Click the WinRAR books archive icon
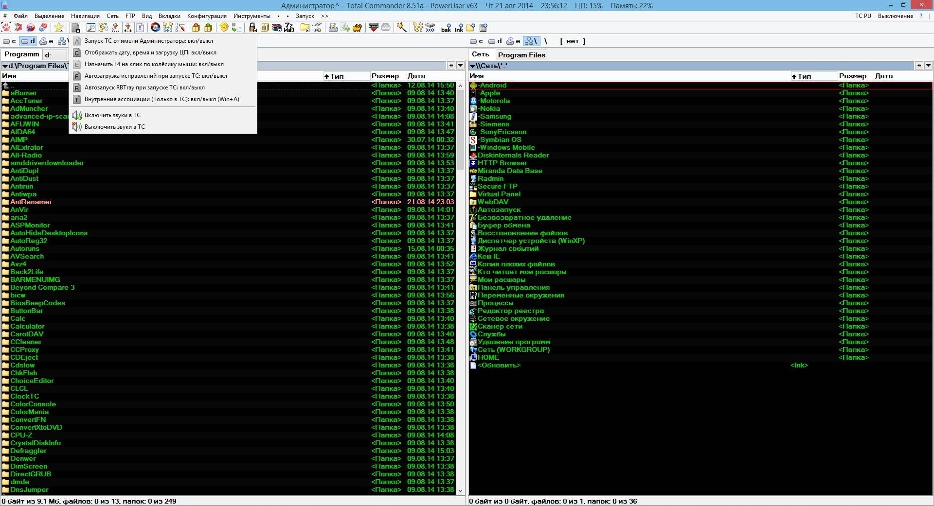934x506 pixels. [276, 28]
